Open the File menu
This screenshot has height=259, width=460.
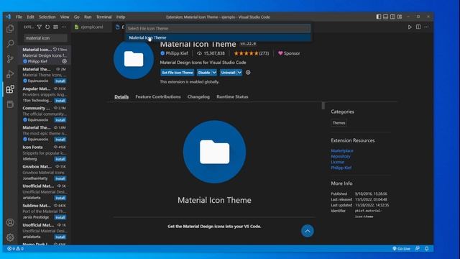(x=19, y=17)
